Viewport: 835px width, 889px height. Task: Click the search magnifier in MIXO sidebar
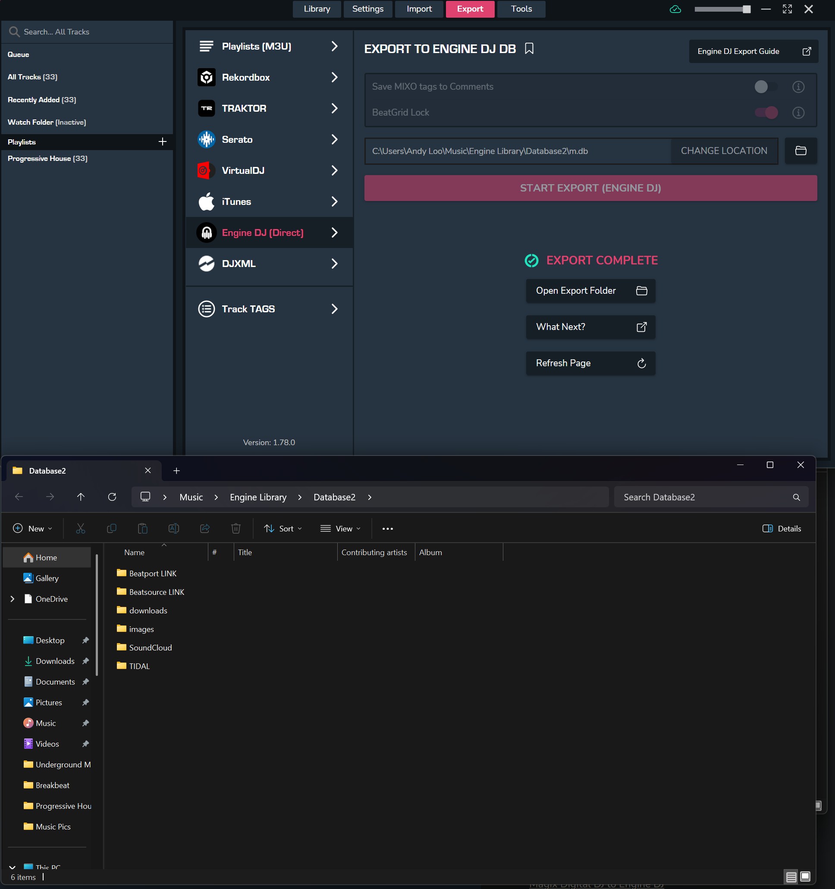pyautogui.click(x=14, y=32)
